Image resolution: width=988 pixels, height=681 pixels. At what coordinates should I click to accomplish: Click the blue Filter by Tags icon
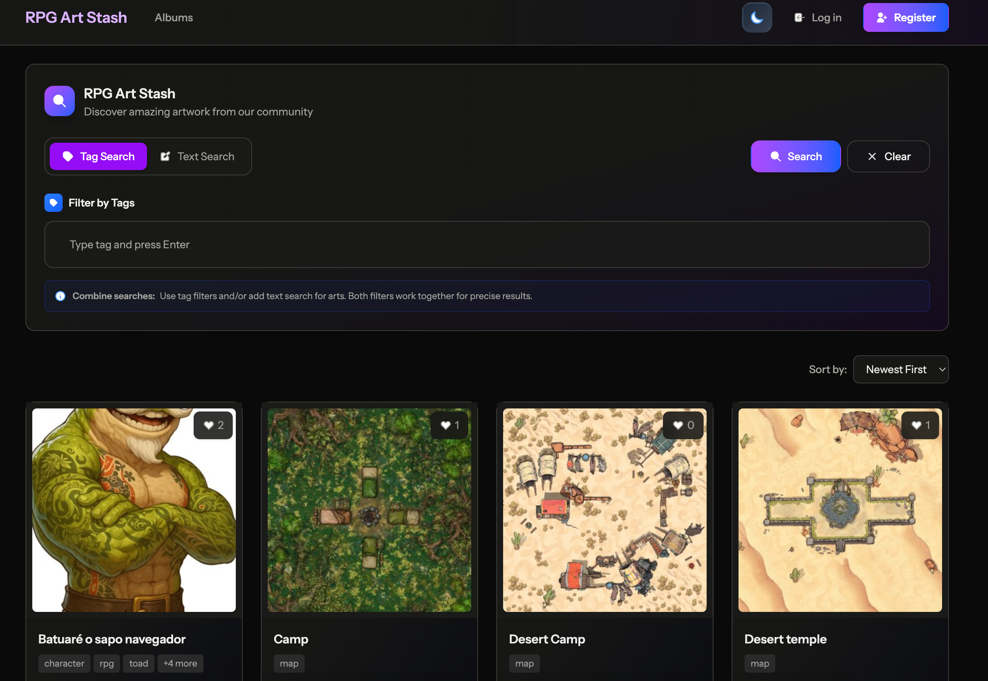click(x=53, y=203)
